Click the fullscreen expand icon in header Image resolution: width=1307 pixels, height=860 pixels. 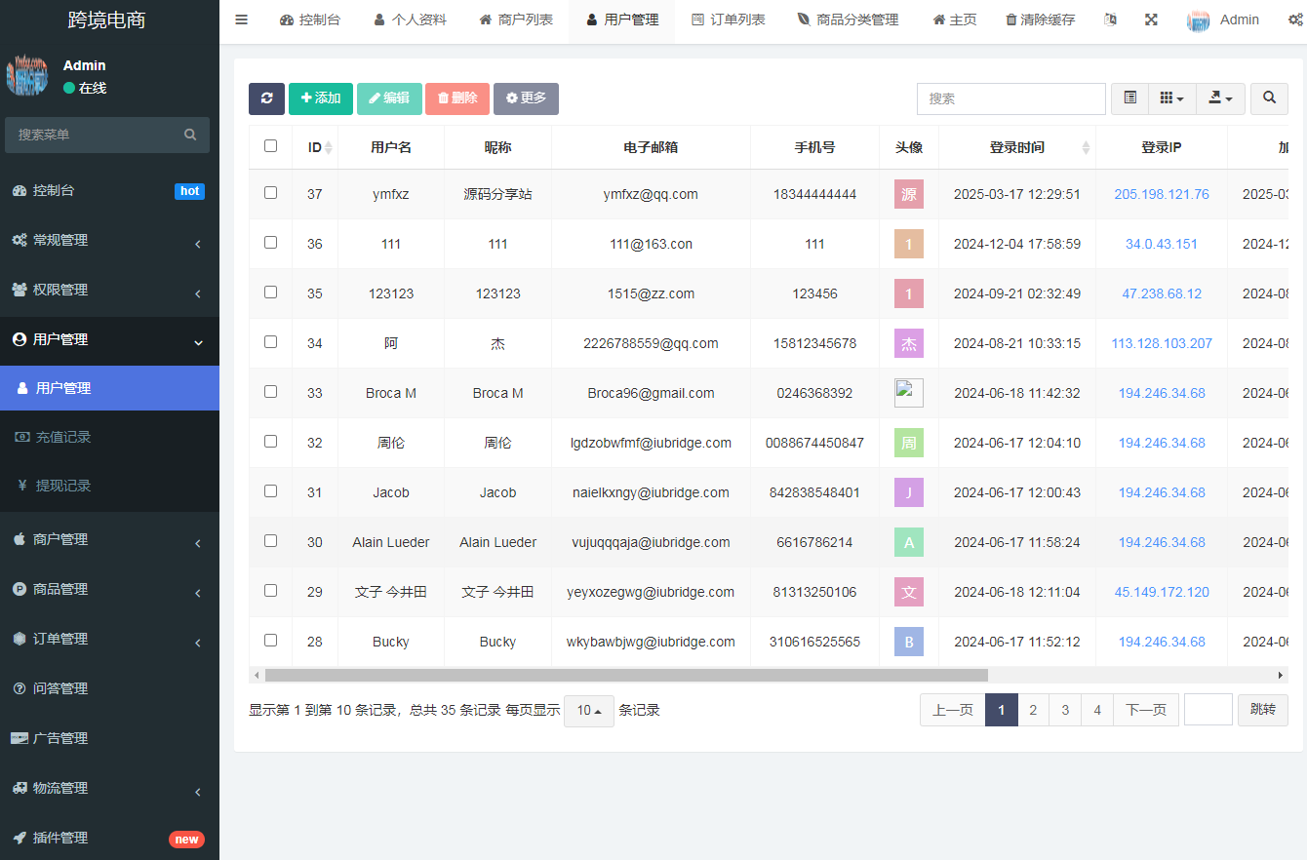point(1151,20)
